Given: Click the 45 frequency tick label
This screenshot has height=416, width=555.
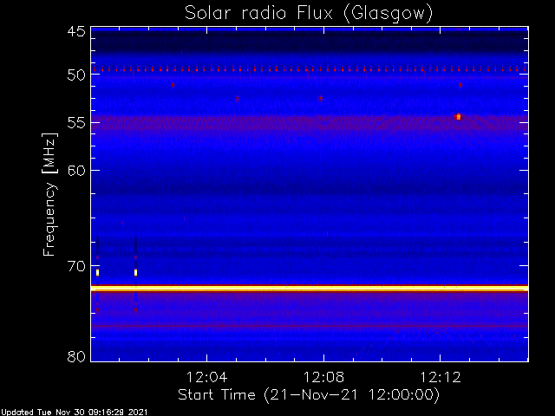Looking at the screenshot, I should pos(76,31).
